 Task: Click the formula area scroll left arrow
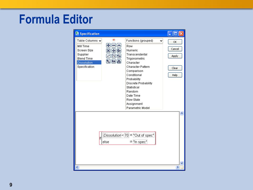click(x=77, y=167)
